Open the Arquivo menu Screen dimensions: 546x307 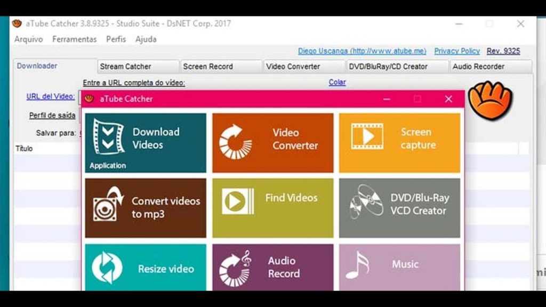[29, 39]
